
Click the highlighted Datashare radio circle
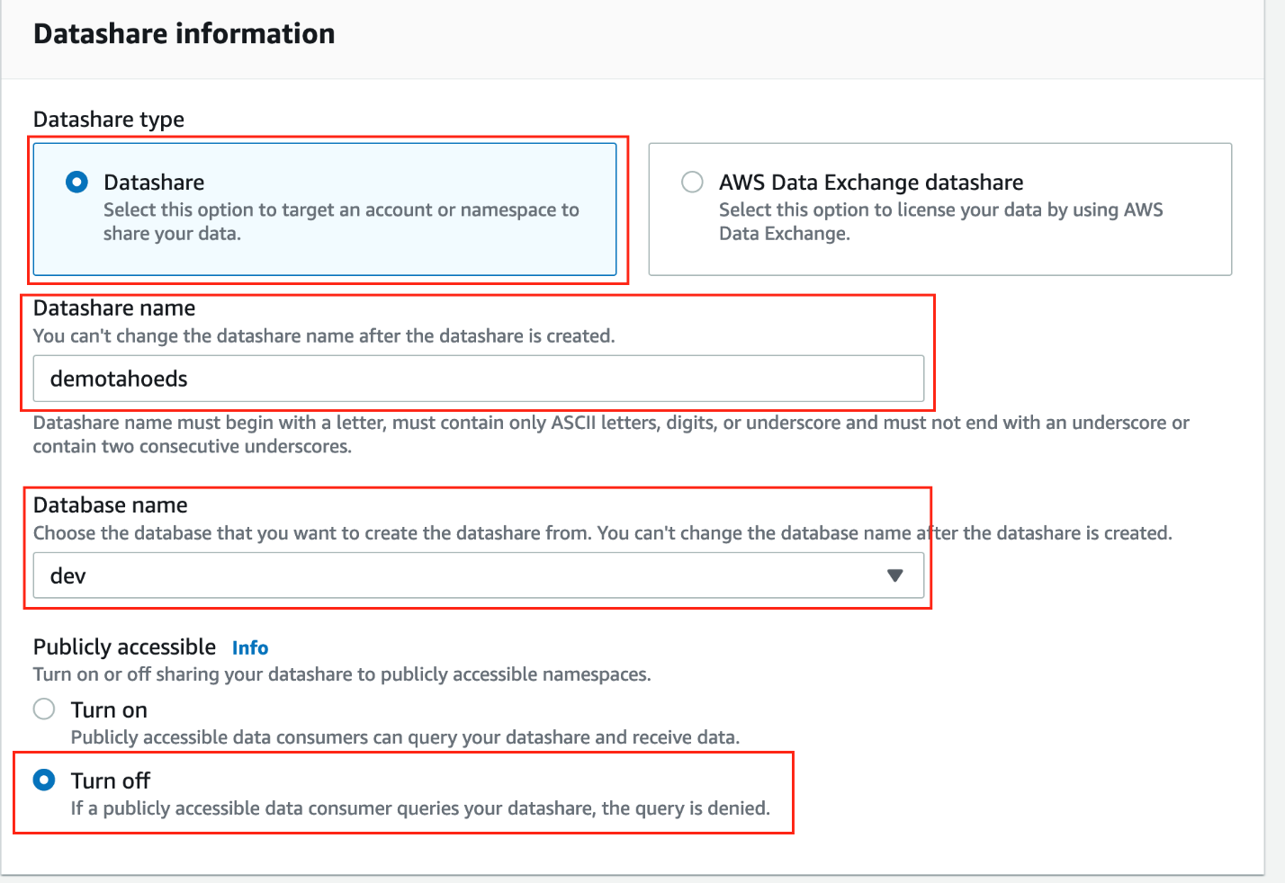[76, 182]
